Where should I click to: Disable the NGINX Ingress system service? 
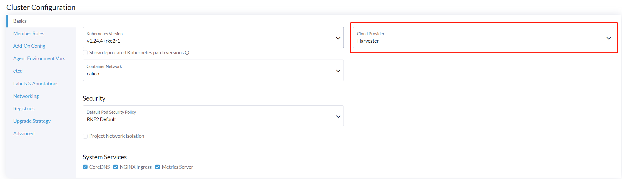116,167
